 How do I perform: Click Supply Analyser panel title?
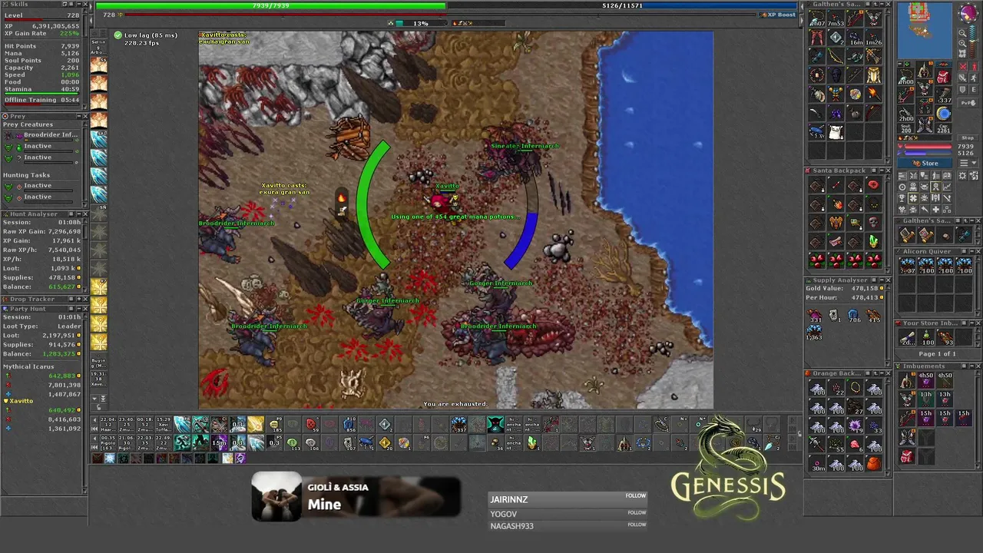pos(840,280)
